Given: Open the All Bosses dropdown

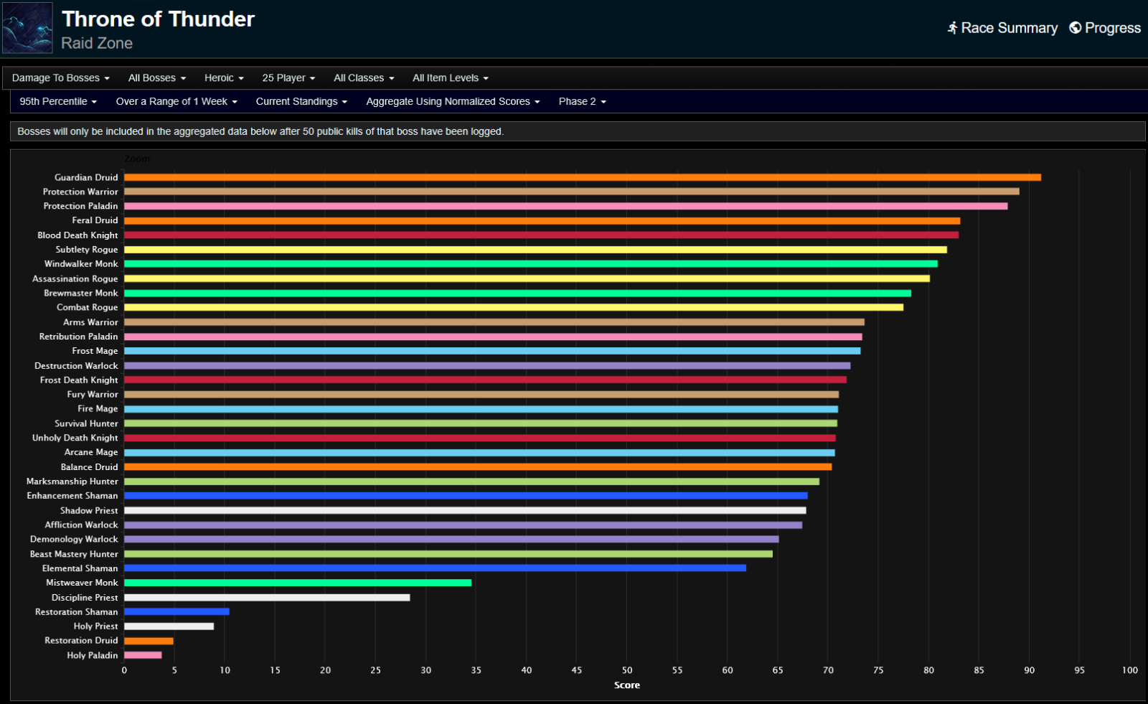Looking at the screenshot, I should coord(156,78).
